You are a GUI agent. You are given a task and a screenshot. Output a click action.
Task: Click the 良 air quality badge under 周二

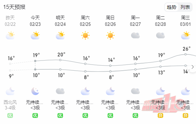point(160,116)
